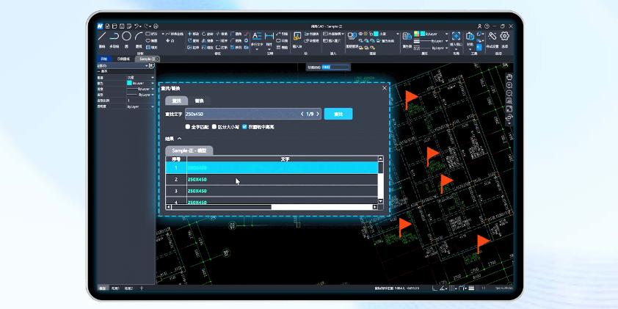Click the blue 查找 find button
Image resolution: width=618 pixels, height=309 pixels.
pos(338,114)
